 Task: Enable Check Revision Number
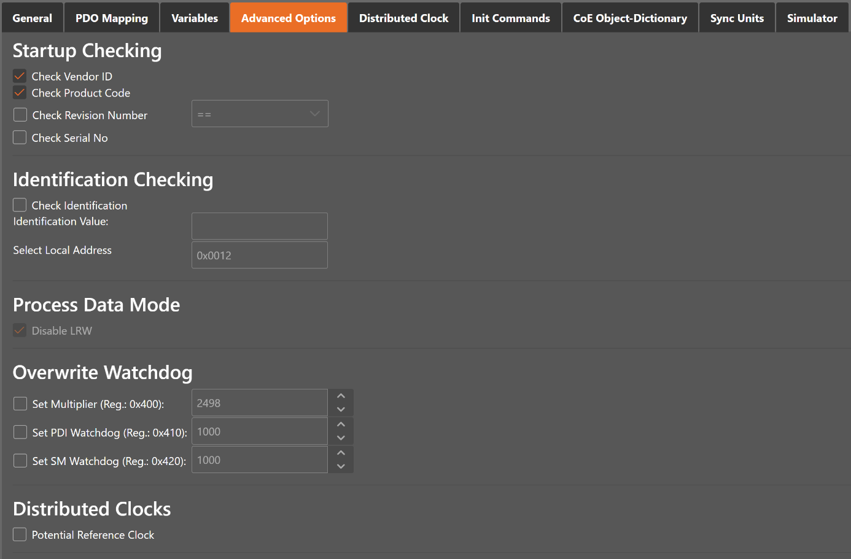19,114
